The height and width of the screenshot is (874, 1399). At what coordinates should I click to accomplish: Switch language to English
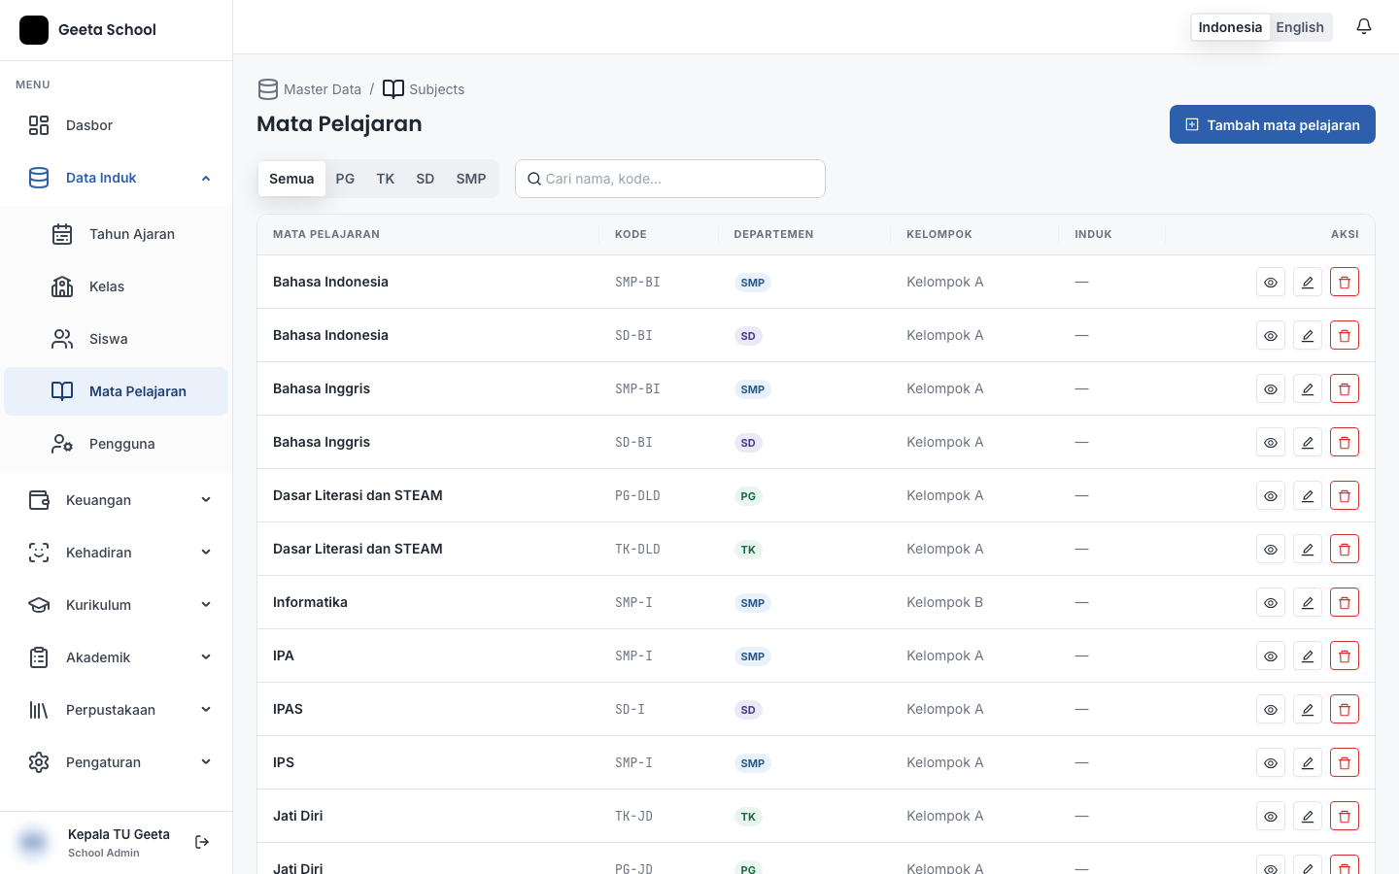pos(1300,27)
